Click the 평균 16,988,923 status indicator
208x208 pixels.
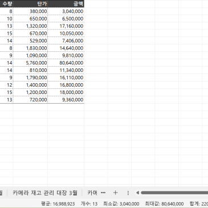point(58,204)
